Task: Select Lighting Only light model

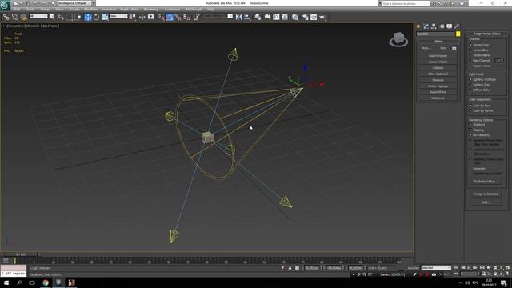Action: (470, 85)
